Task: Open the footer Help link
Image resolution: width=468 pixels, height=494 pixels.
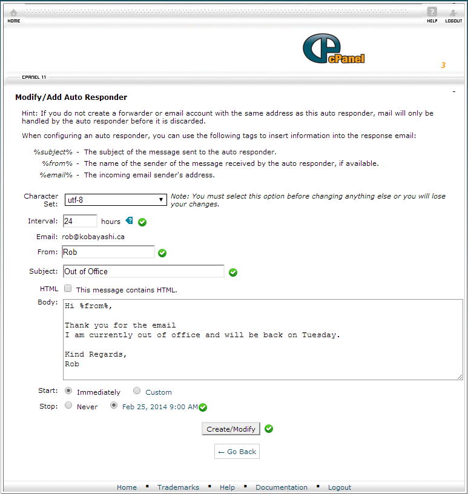Action: [227, 487]
